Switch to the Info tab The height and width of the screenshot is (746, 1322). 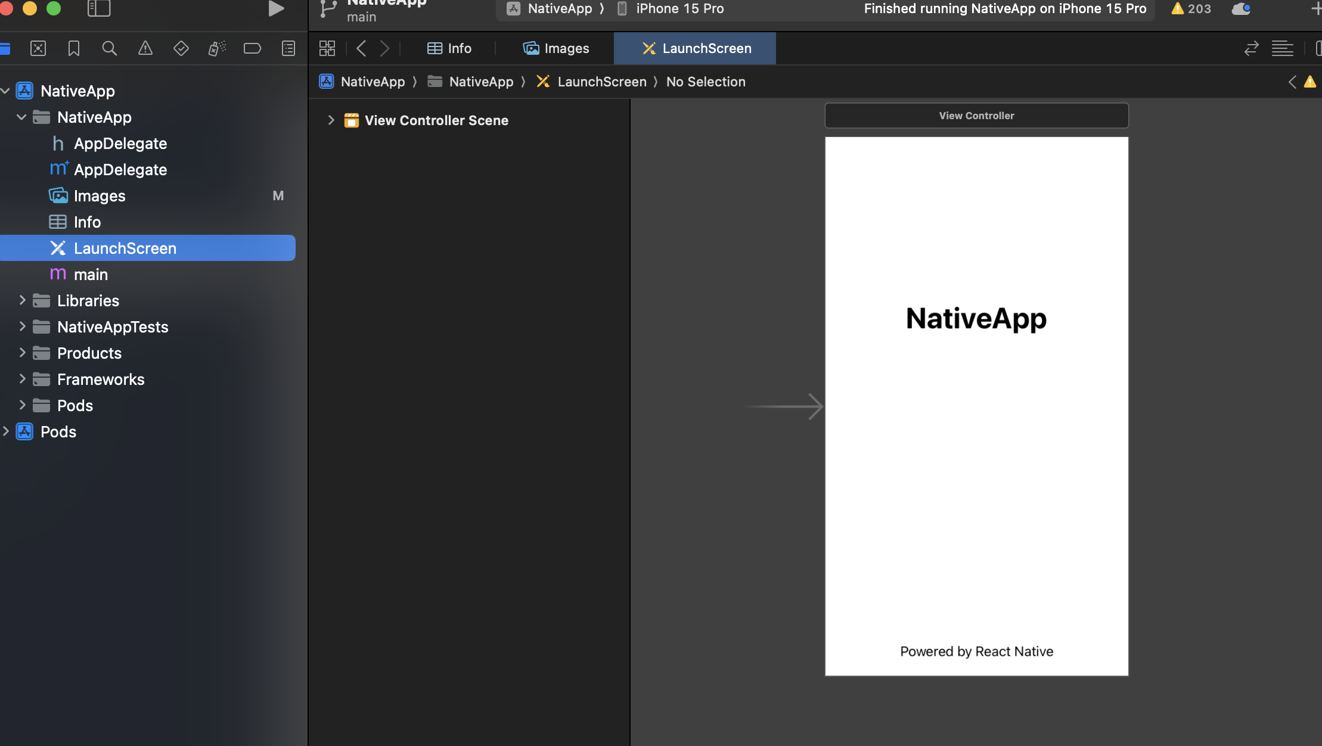click(x=449, y=48)
